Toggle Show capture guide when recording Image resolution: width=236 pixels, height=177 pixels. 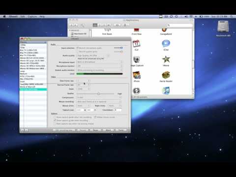[55, 120]
